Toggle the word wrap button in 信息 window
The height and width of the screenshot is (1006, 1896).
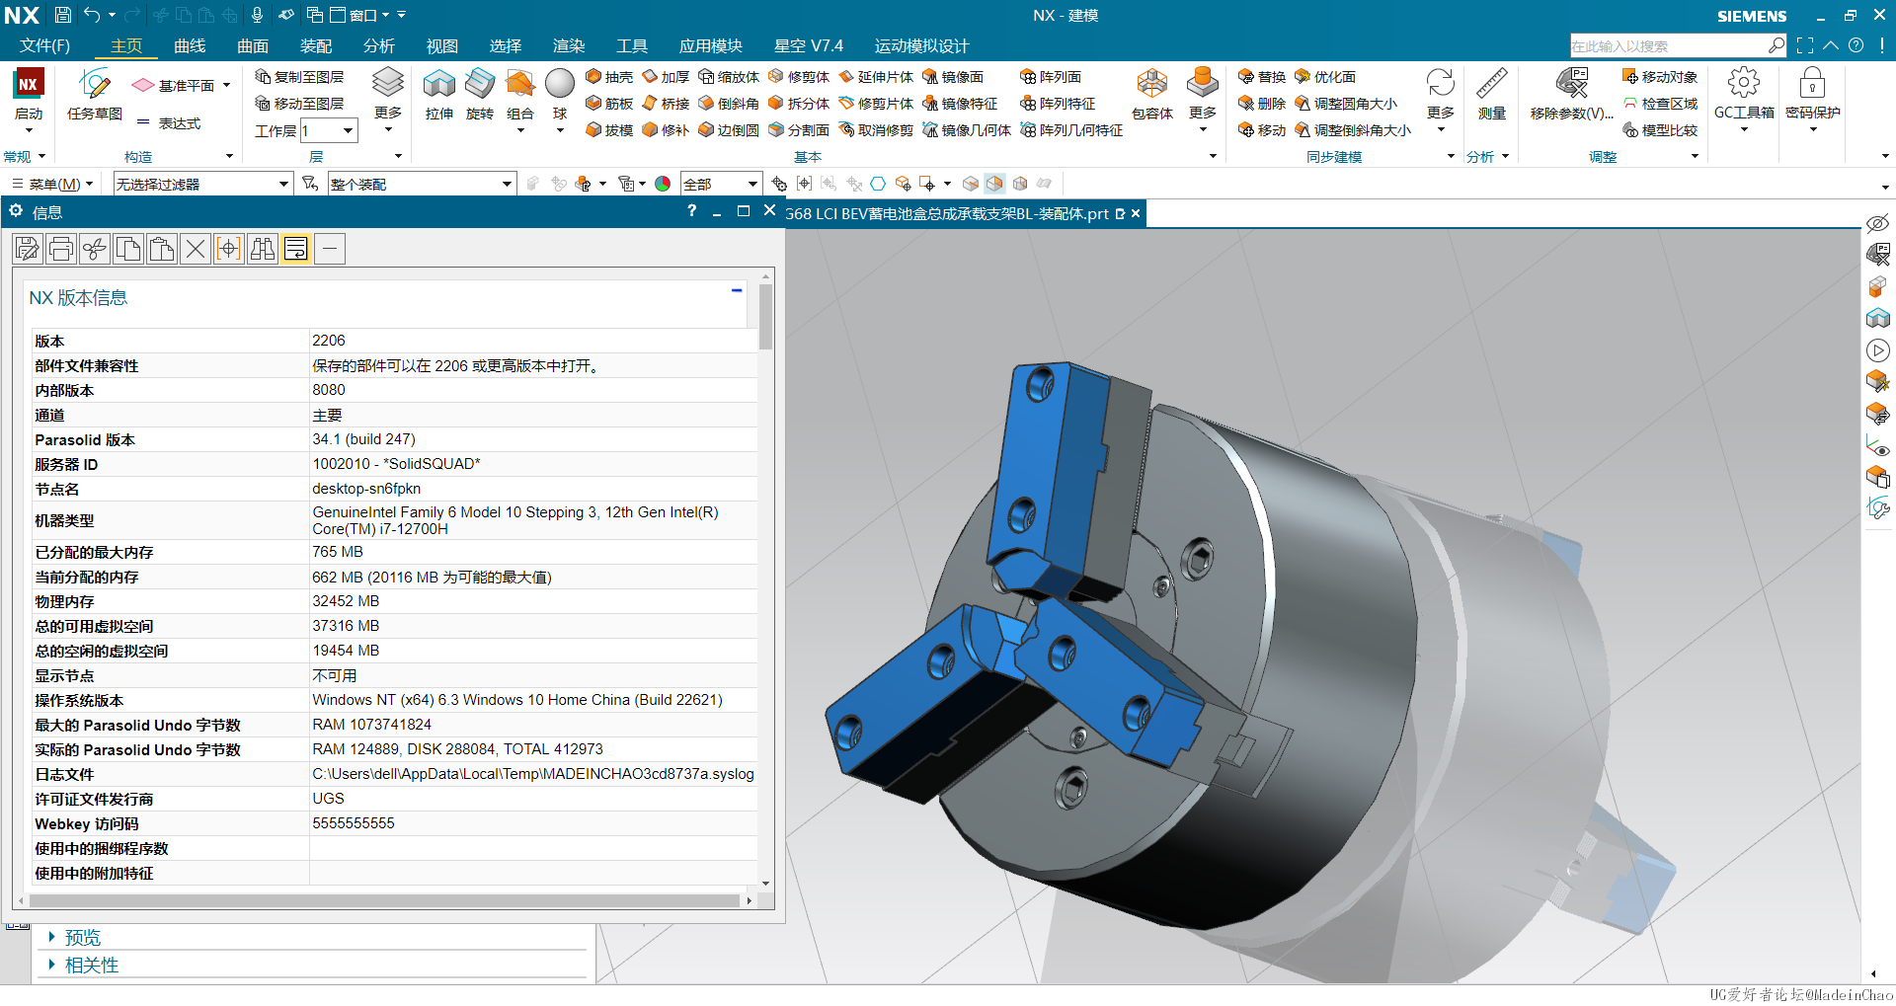coord(296,249)
